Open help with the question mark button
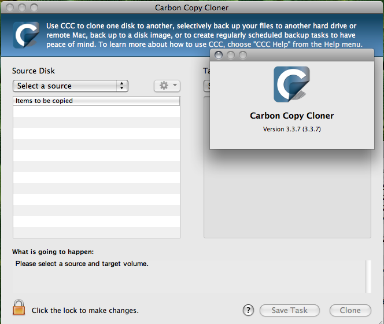This screenshot has height=324, width=384. [x=248, y=310]
